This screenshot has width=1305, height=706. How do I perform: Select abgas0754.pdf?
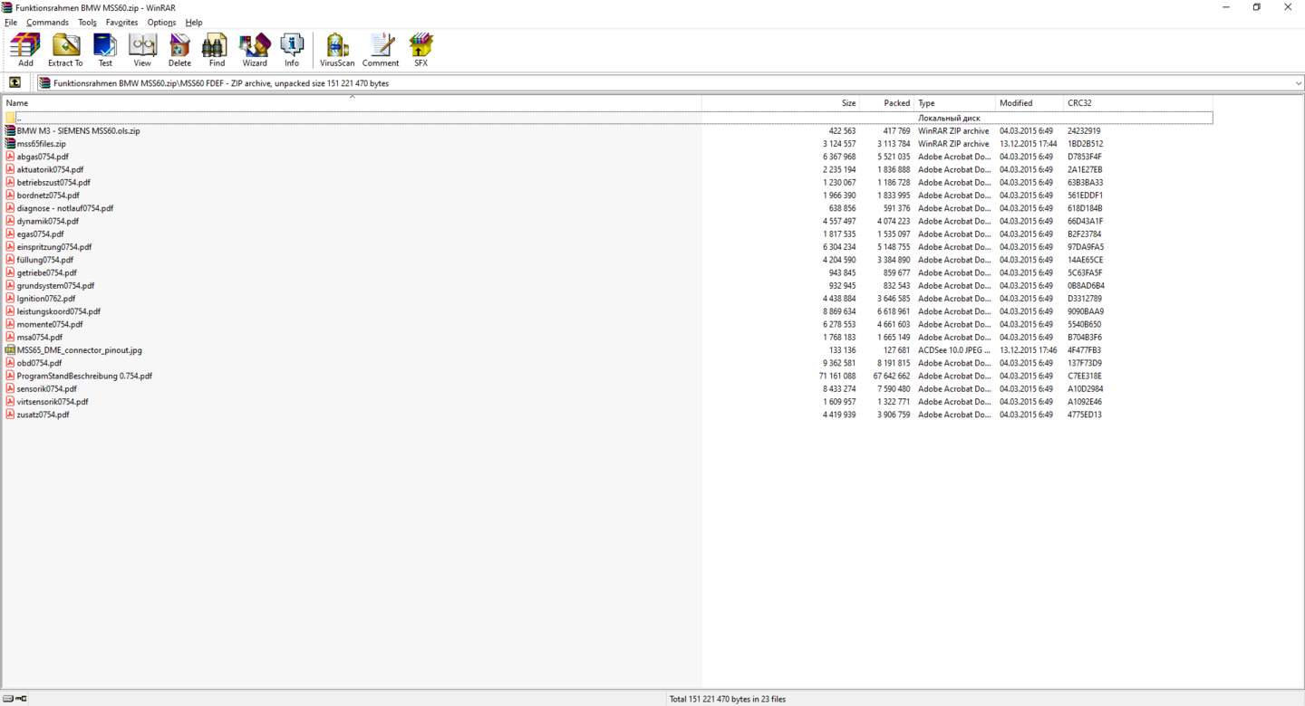tap(43, 157)
